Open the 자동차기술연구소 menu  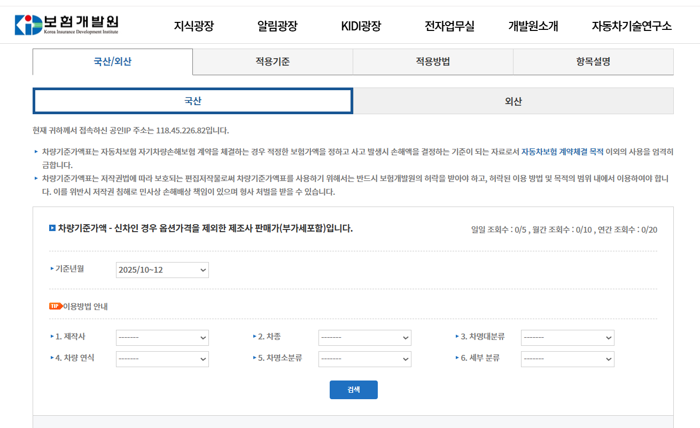(x=632, y=26)
